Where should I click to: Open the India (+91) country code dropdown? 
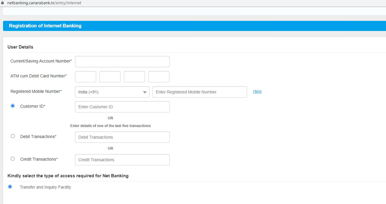pyautogui.click(x=112, y=92)
